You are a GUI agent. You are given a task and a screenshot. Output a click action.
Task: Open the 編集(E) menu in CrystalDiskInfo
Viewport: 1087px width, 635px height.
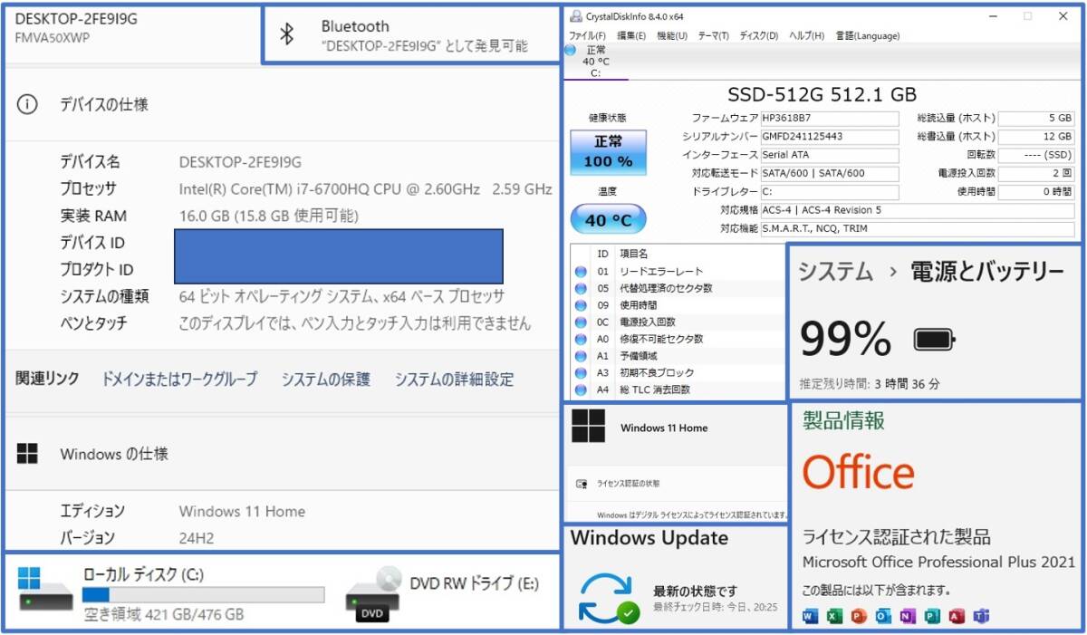pyautogui.click(x=631, y=35)
